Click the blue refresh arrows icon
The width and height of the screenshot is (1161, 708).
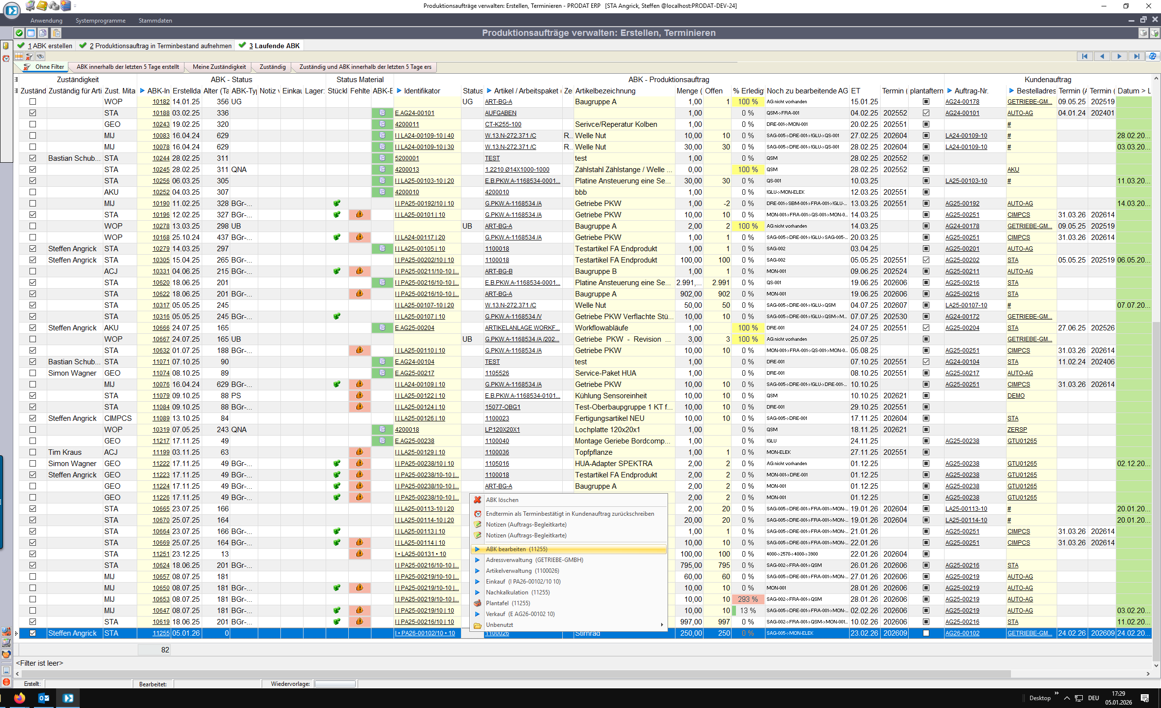[1152, 56]
